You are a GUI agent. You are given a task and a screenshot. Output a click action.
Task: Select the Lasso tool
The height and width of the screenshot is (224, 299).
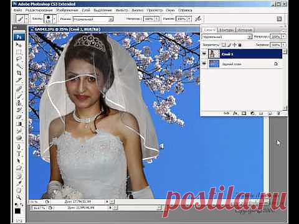[19, 58]
